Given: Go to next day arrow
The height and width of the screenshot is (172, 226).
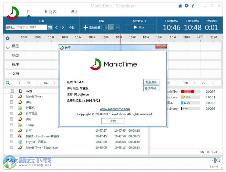Looking at the screenshot, I should click(x=63, y=27).
